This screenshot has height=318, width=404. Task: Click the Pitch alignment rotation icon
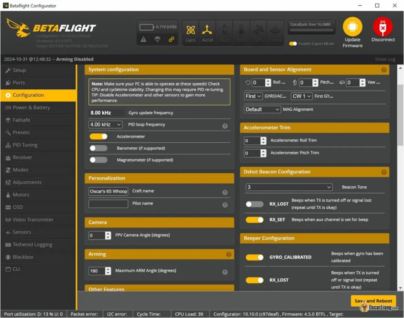tap(295, 83)
